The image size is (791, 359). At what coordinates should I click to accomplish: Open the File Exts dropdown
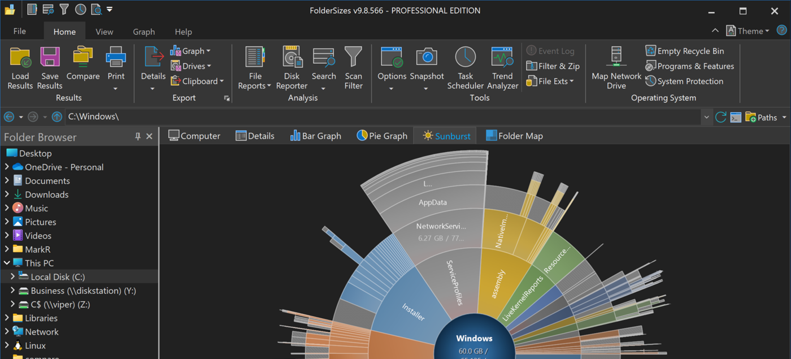point(550,81)
